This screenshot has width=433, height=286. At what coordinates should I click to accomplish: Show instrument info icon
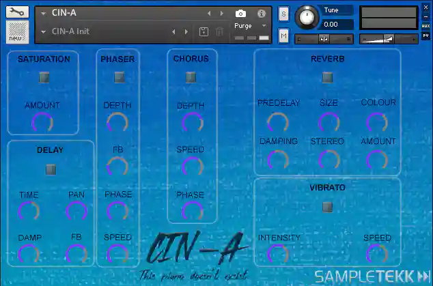point(262,13)
